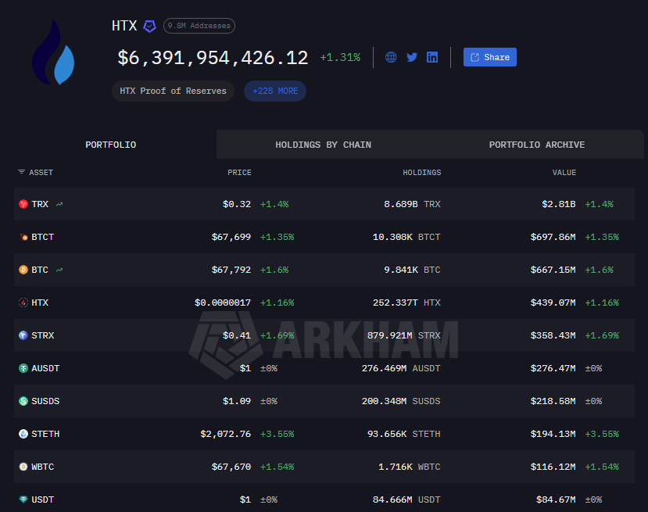Image resolution: width=648 pixels, height=512 pixels.
Task: Open the TRX trend chart icon
Action: pyautogui.click(x=59, y=204)
